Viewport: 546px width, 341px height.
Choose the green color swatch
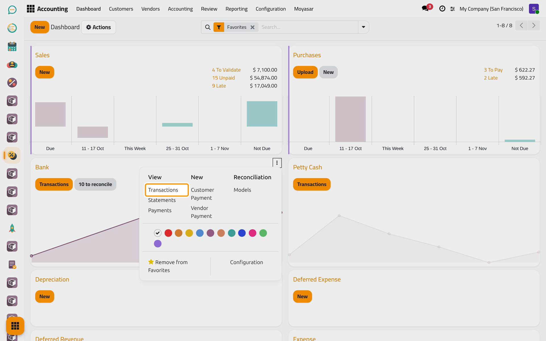tap(263, 233)
